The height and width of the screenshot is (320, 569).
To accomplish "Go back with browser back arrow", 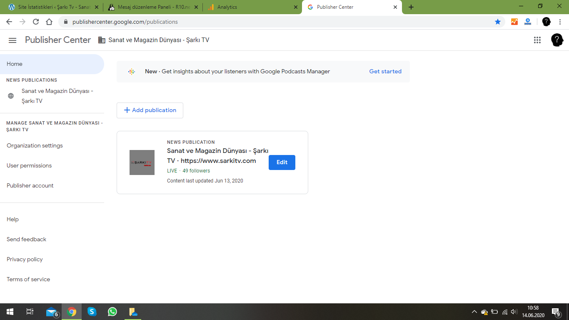I will tap(9, 22).
